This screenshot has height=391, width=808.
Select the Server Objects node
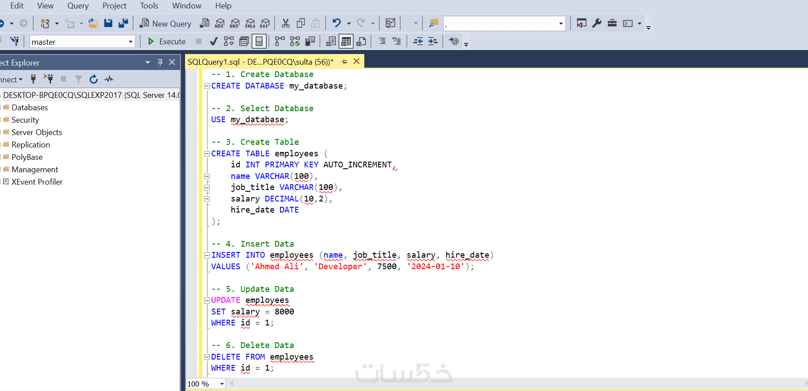pyautogui.click(x=36, y=132)
